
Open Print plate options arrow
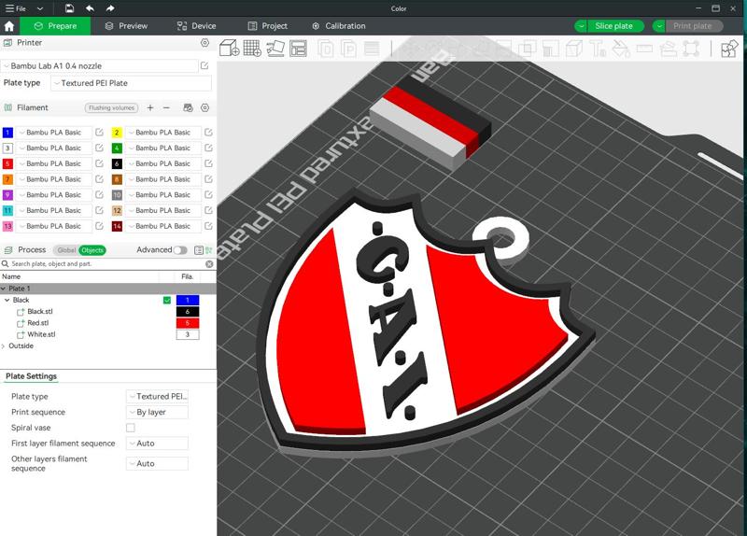pyautogui.click(x=659, y=26)
